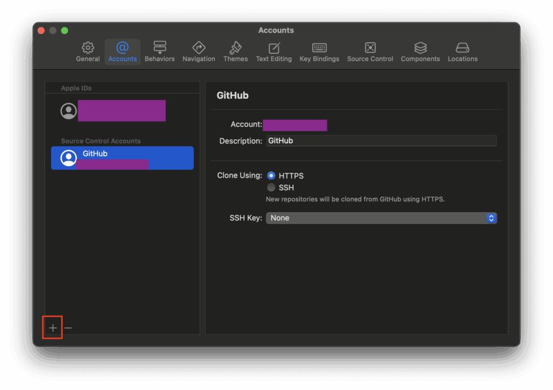The width and height of the screenshot is (553, 390).
Task: Click the green zoom window button
Action: pos(65,31)
